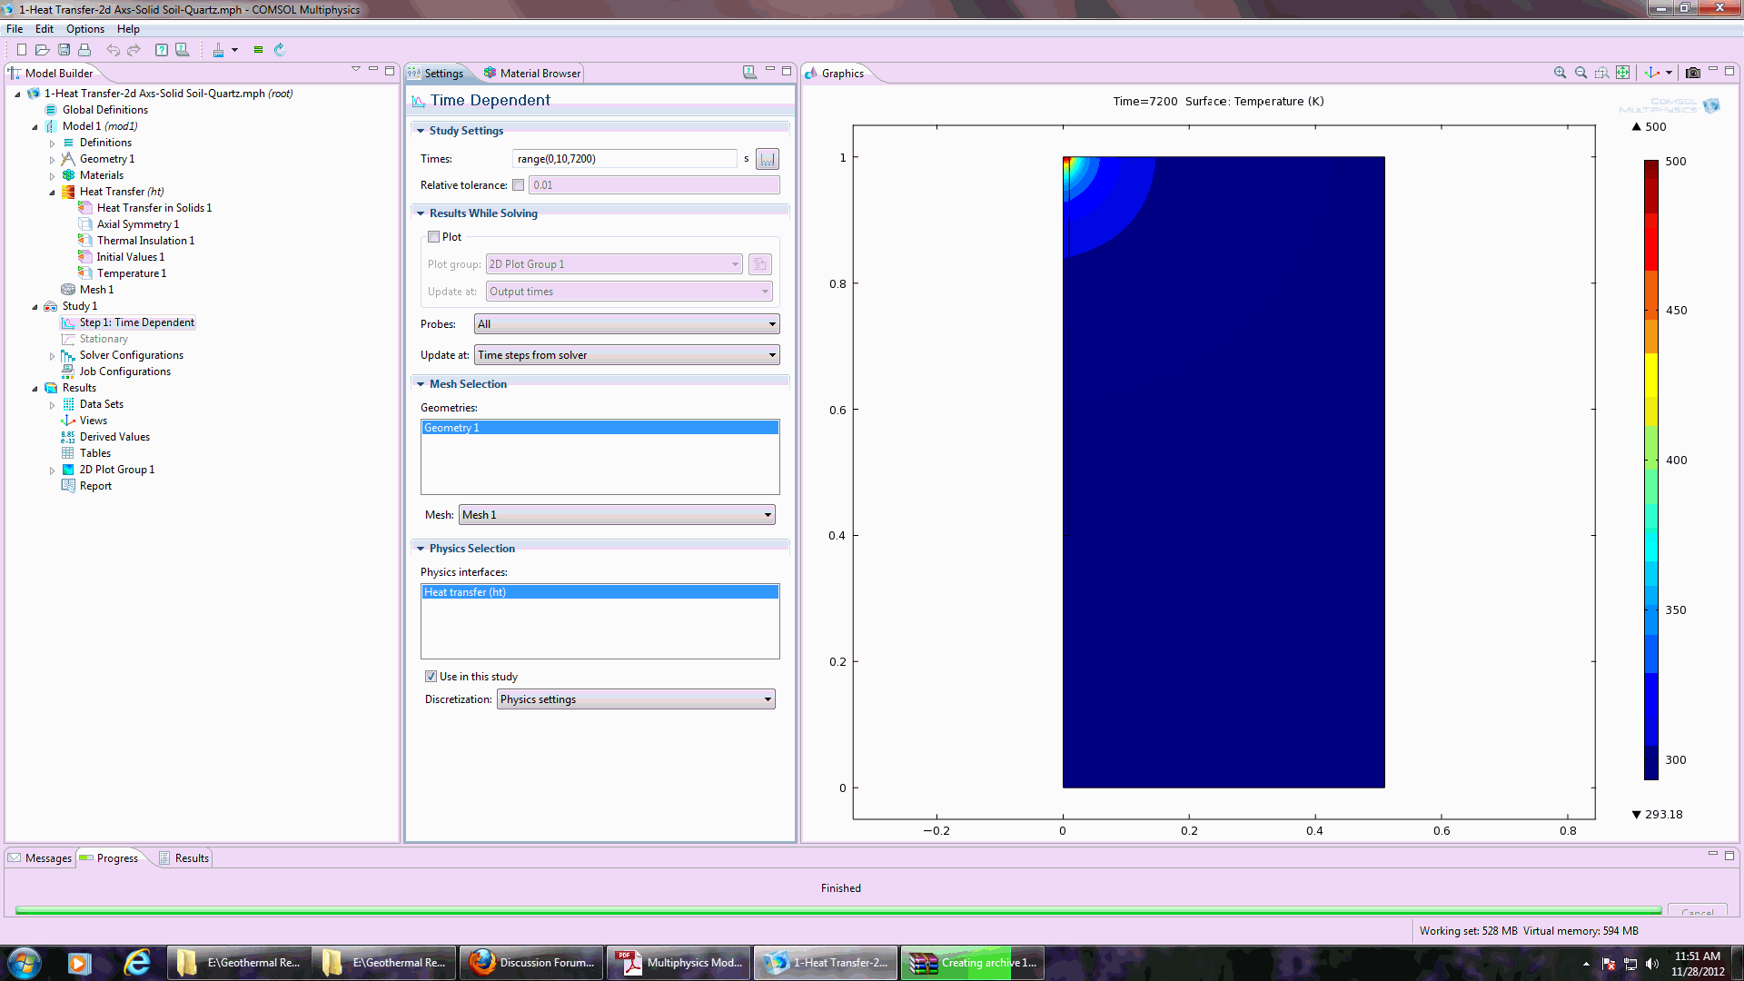1744x981 pixels.
Task: Take a snapshot with the camera icon
Action: 1693,73
